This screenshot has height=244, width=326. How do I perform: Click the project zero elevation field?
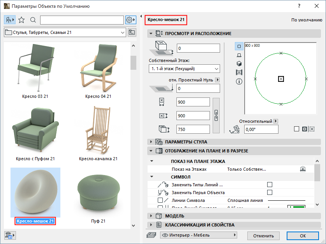click(x=198, y=88)
